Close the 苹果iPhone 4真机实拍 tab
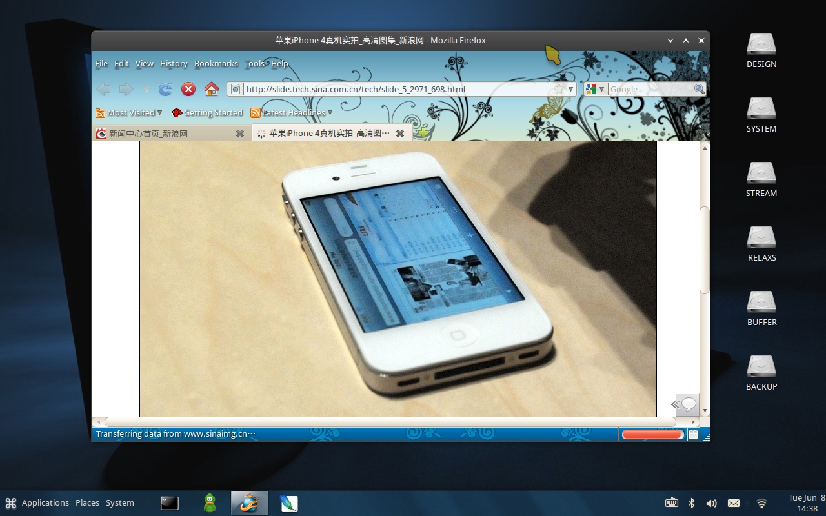The width and height of the screenshot is (826, 516). 400,134
